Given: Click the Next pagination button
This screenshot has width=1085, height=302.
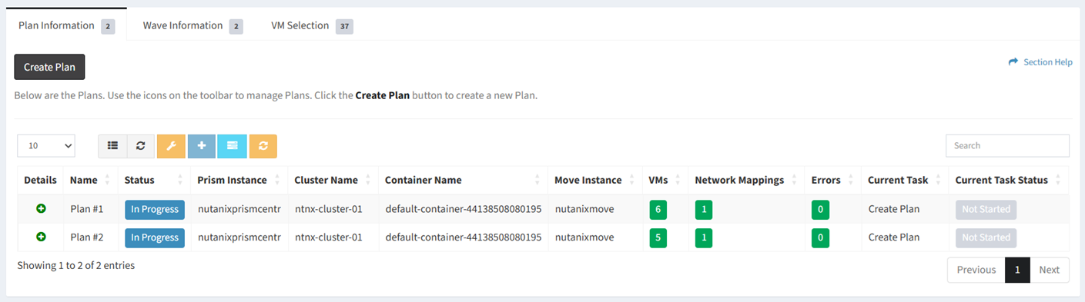Looking at the screenshot, I should (1049, 270).
